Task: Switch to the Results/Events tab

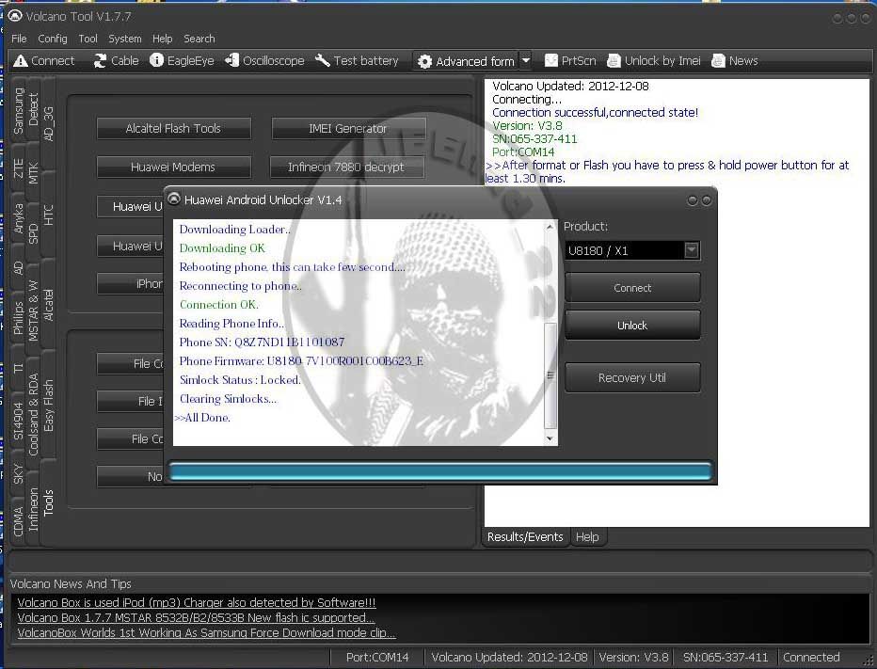Action: click(525, 537)
